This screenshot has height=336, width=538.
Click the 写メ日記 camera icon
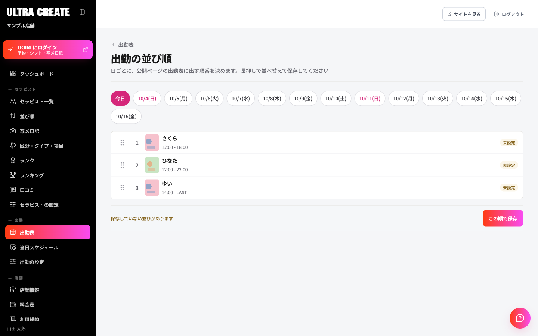click(x=13, y=131)
